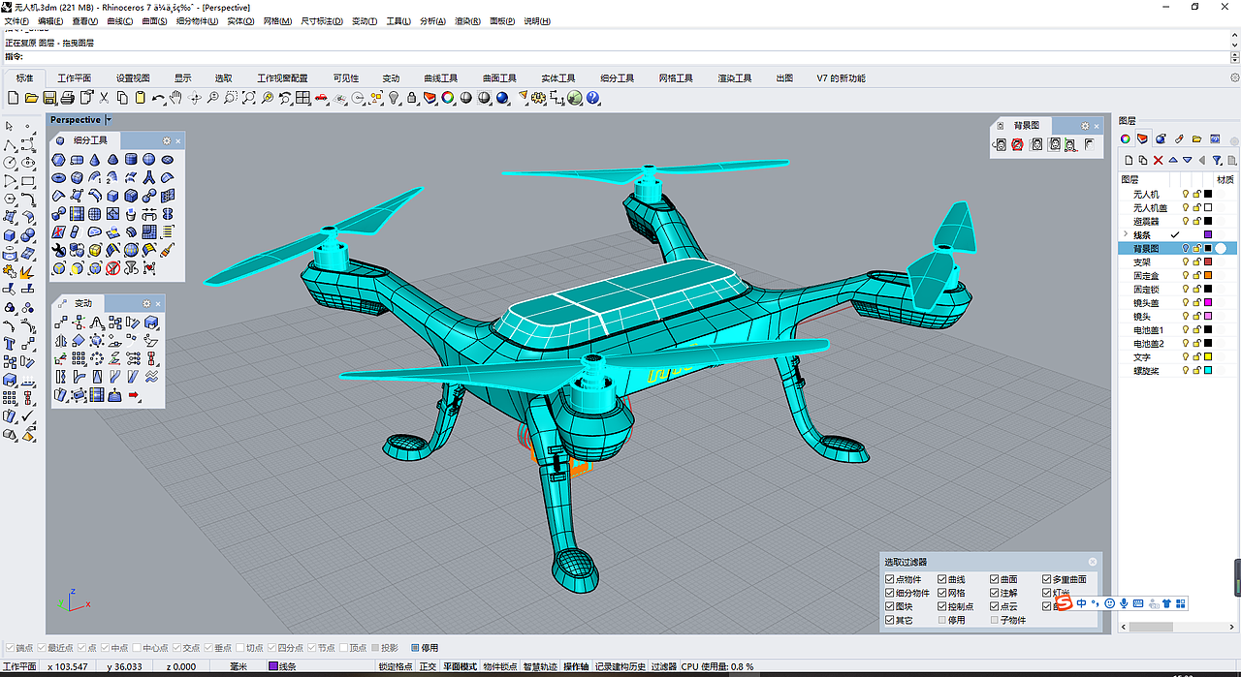
Task: Open the 曲面(S) menu
Action: (x=153, y=20)
